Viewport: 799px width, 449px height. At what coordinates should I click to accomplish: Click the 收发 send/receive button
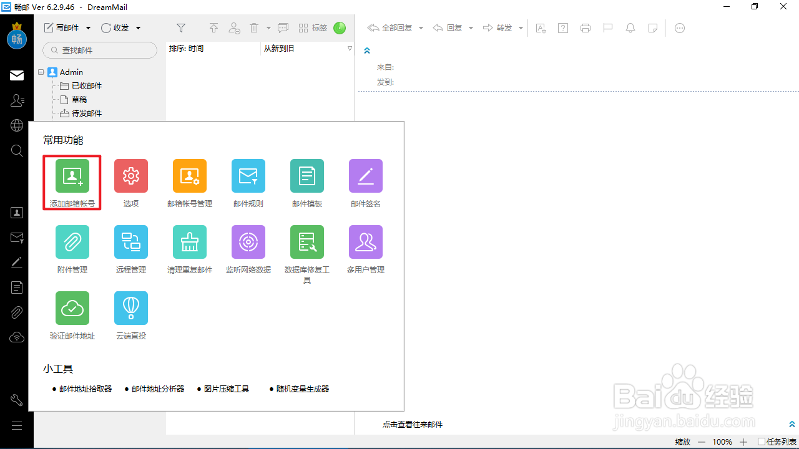pyautogui.click(x=115, y=28)
